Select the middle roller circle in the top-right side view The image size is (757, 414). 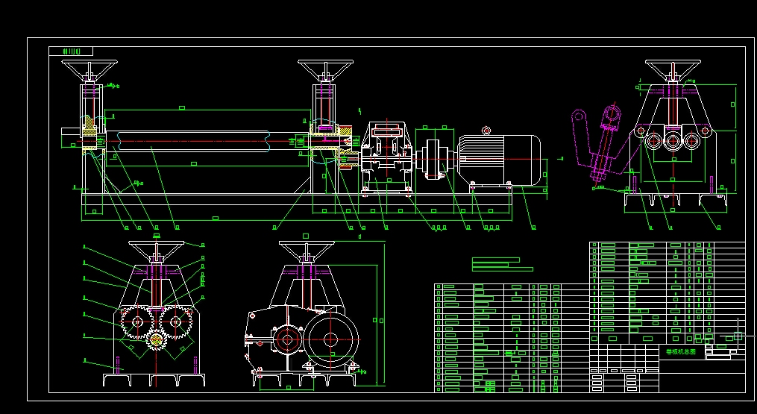673,142
